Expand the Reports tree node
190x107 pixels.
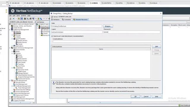(x=12, y=32)
